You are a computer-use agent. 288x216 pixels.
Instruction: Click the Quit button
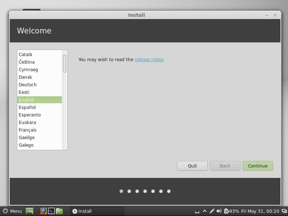coord(192,166)
